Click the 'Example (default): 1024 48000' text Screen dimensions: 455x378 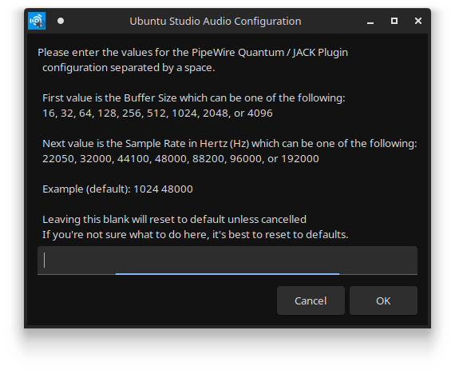(x=117, y=189)
